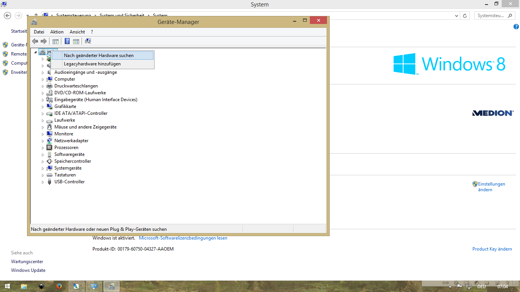Click the Grafikkarte display adapter icon
The height and width of the screenshot is (292, 520).
coord(49,106)
